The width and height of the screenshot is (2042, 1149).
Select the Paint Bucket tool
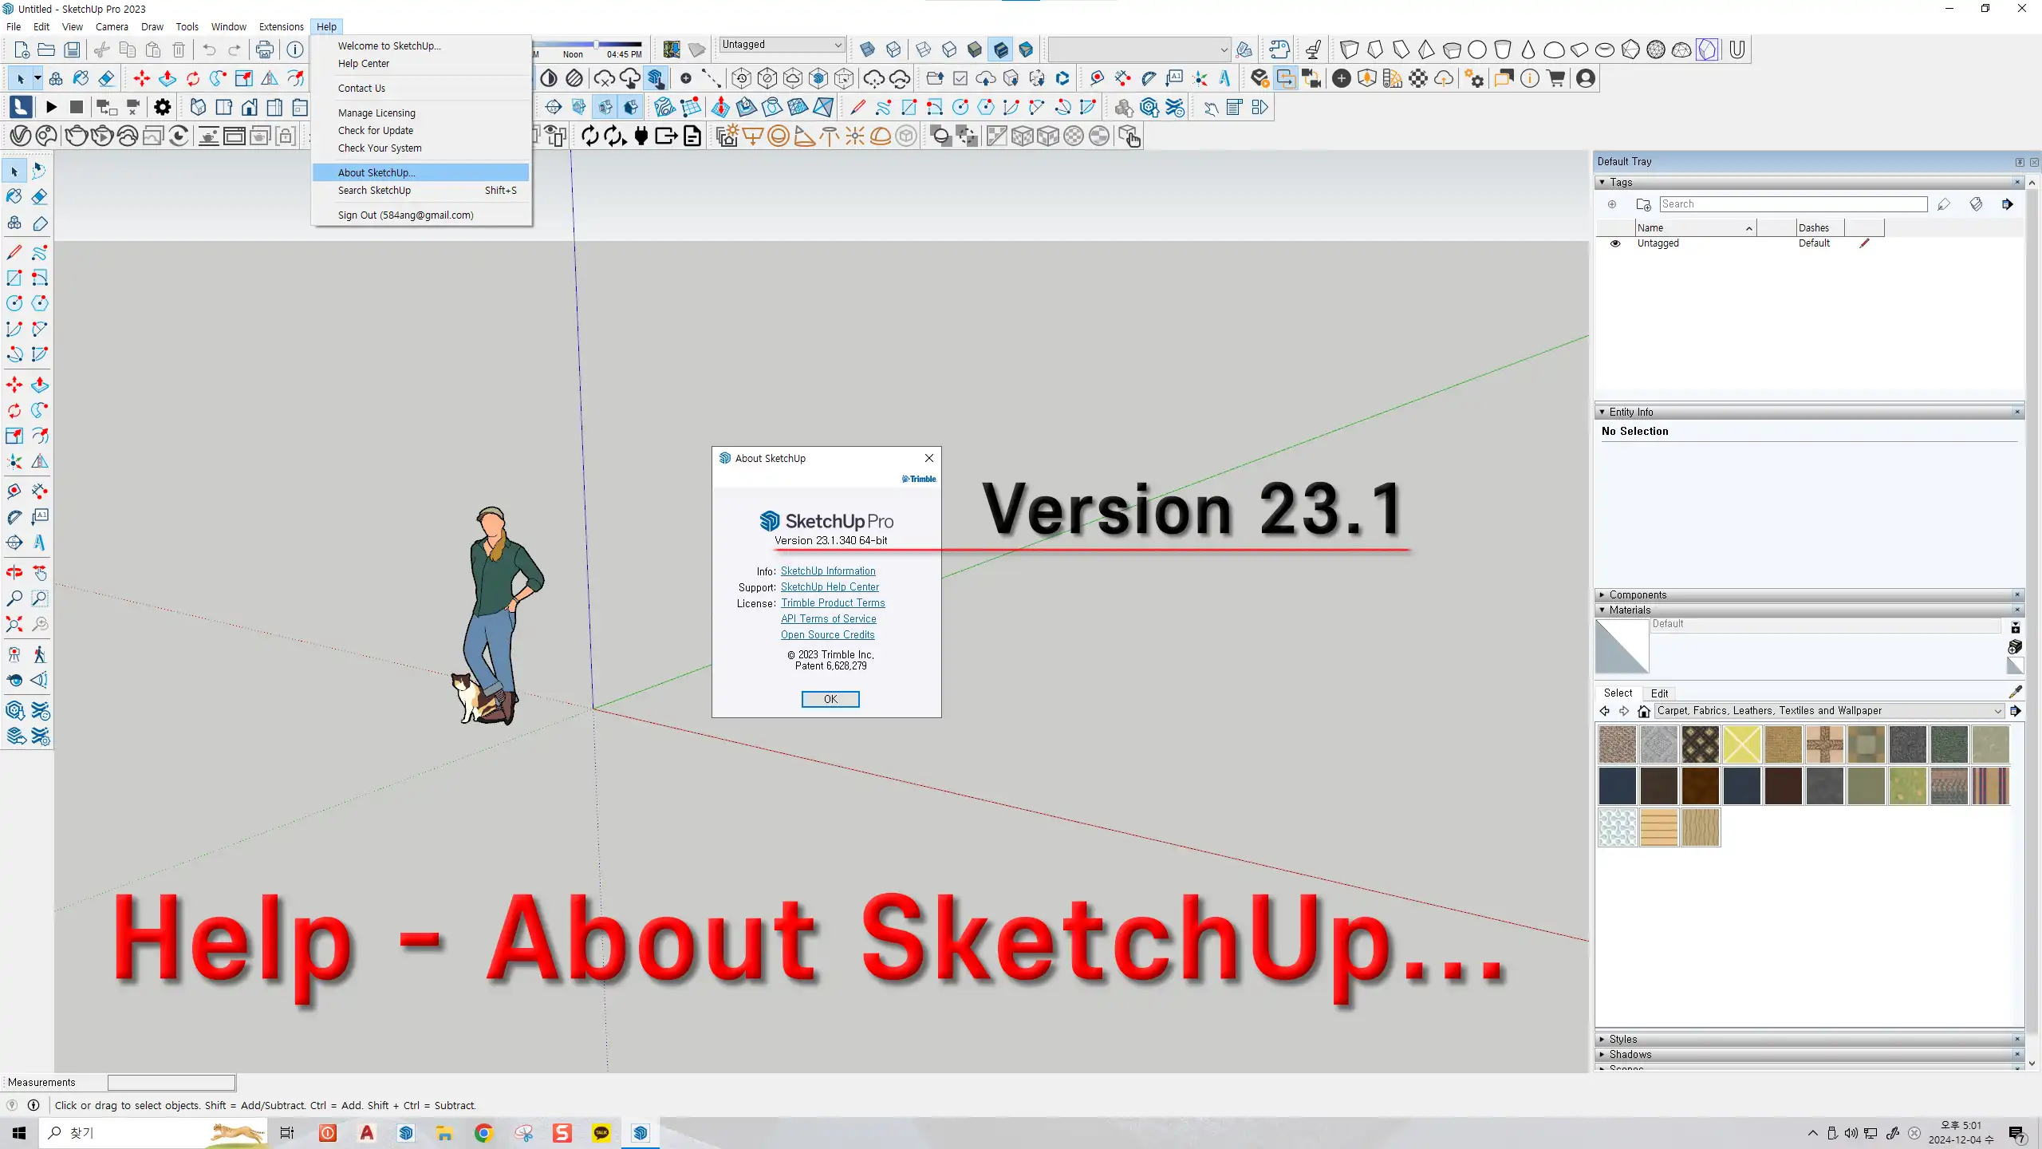tap(14, 196)
